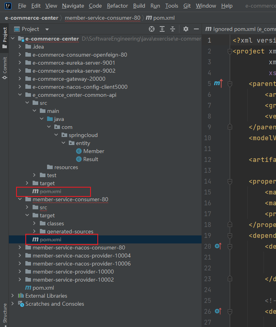Open the Git menu
This screenshot has width=276, height=327.
click(x=187, y=6)
